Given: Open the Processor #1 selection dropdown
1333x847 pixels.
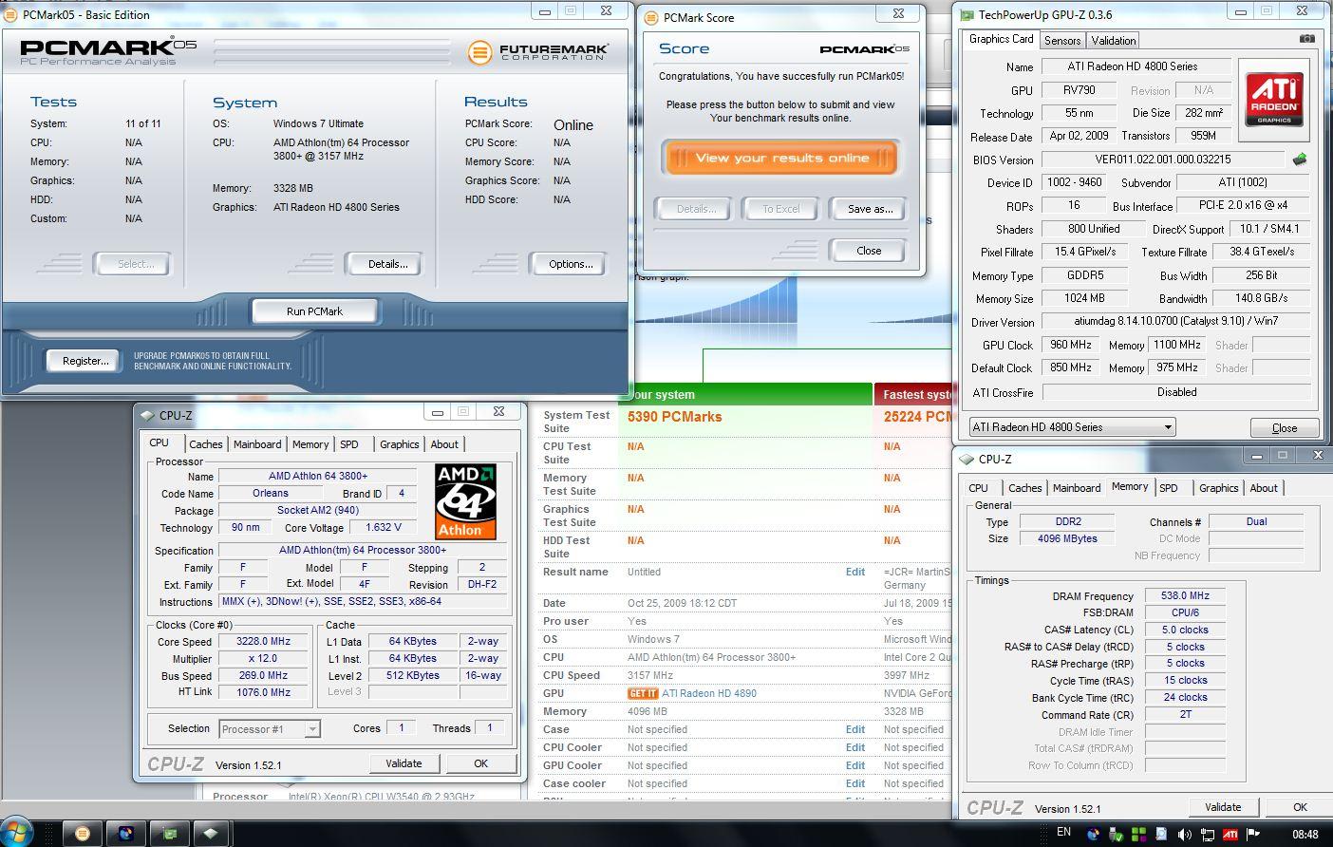Looking at the screenshot, I should [270, 729].
